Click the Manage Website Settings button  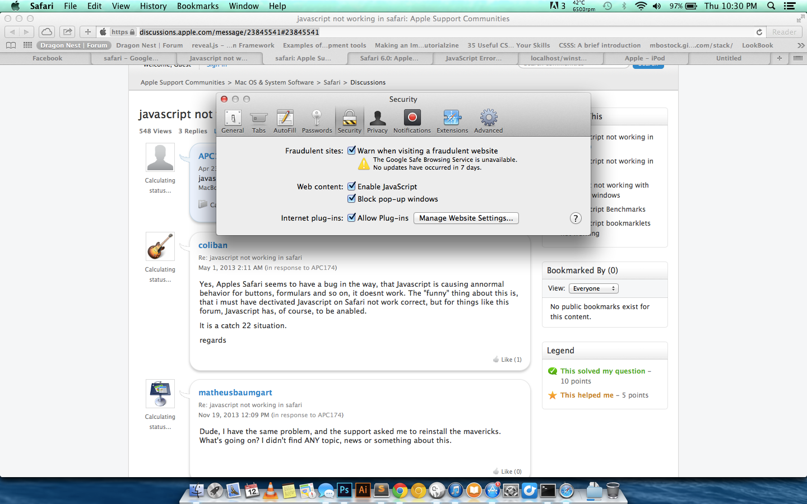(x=466, y=218)
